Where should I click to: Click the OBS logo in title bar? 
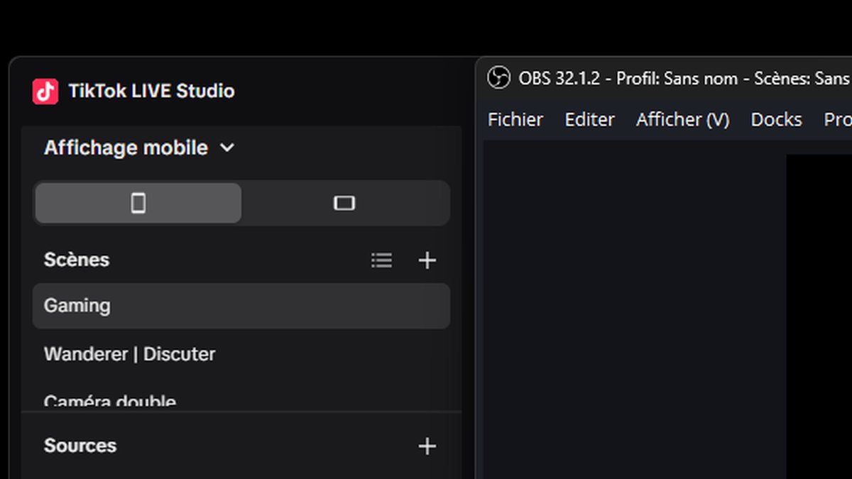[x=499, y=77]
